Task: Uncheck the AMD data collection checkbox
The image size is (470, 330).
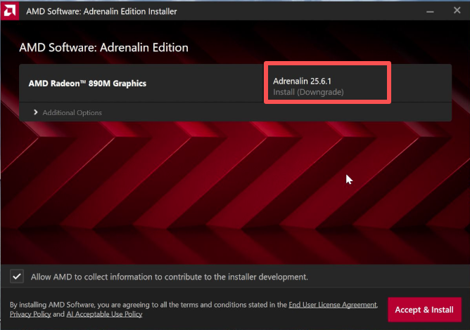Action: point(17,277)
